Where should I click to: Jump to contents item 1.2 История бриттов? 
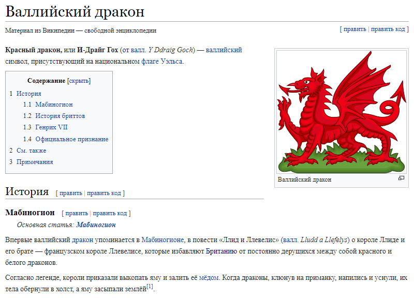60,116
